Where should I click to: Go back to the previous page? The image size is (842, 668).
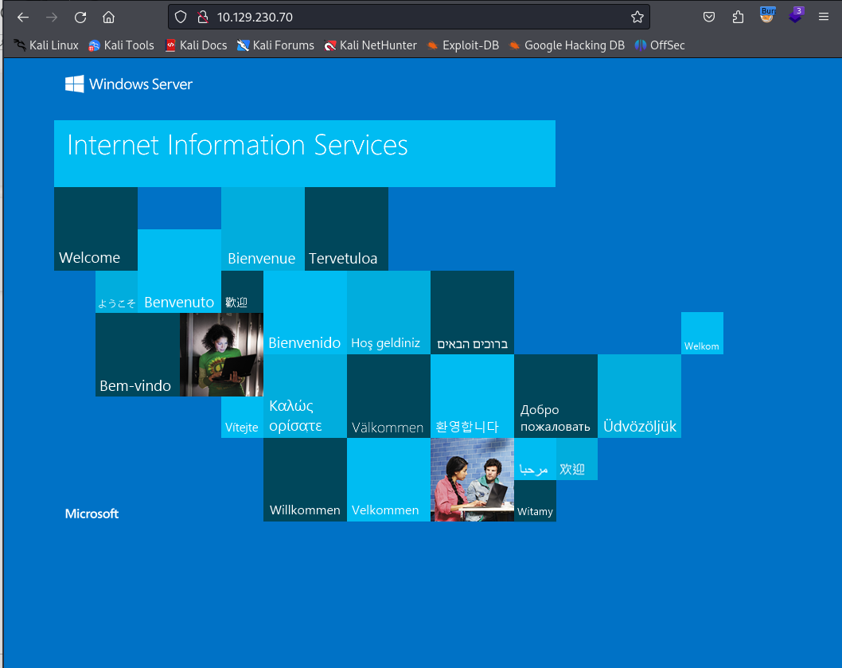[23, 18]
